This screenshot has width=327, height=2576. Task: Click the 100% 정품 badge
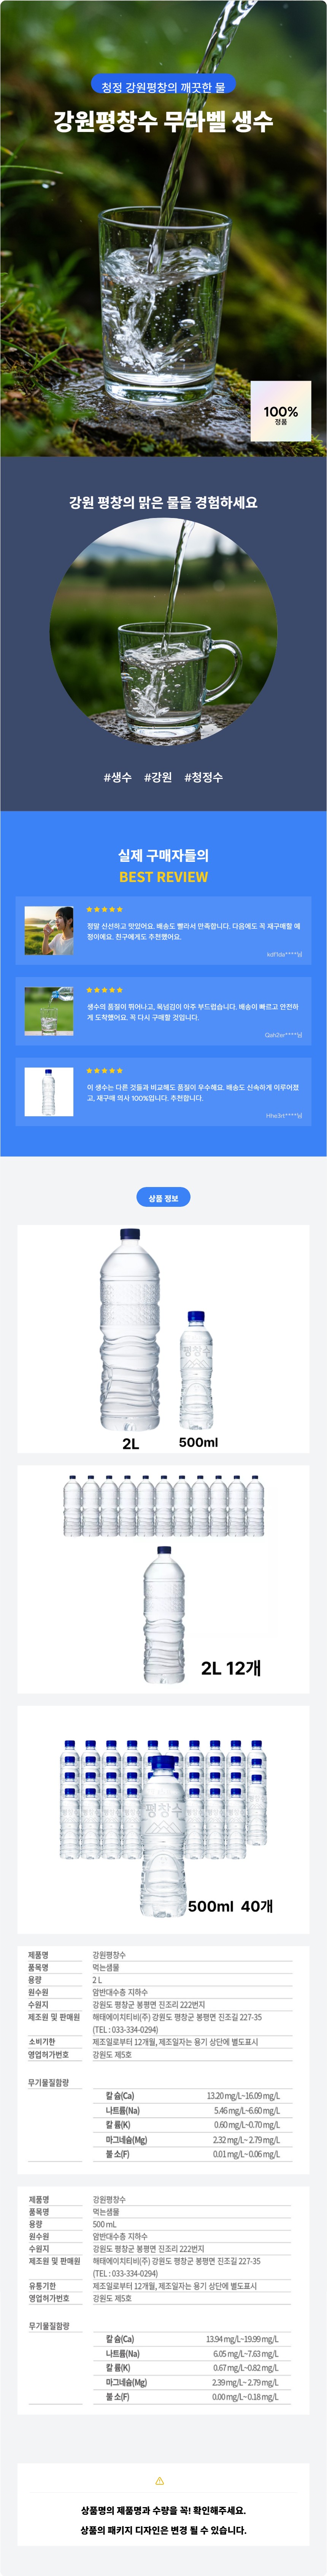pos(281,411)
